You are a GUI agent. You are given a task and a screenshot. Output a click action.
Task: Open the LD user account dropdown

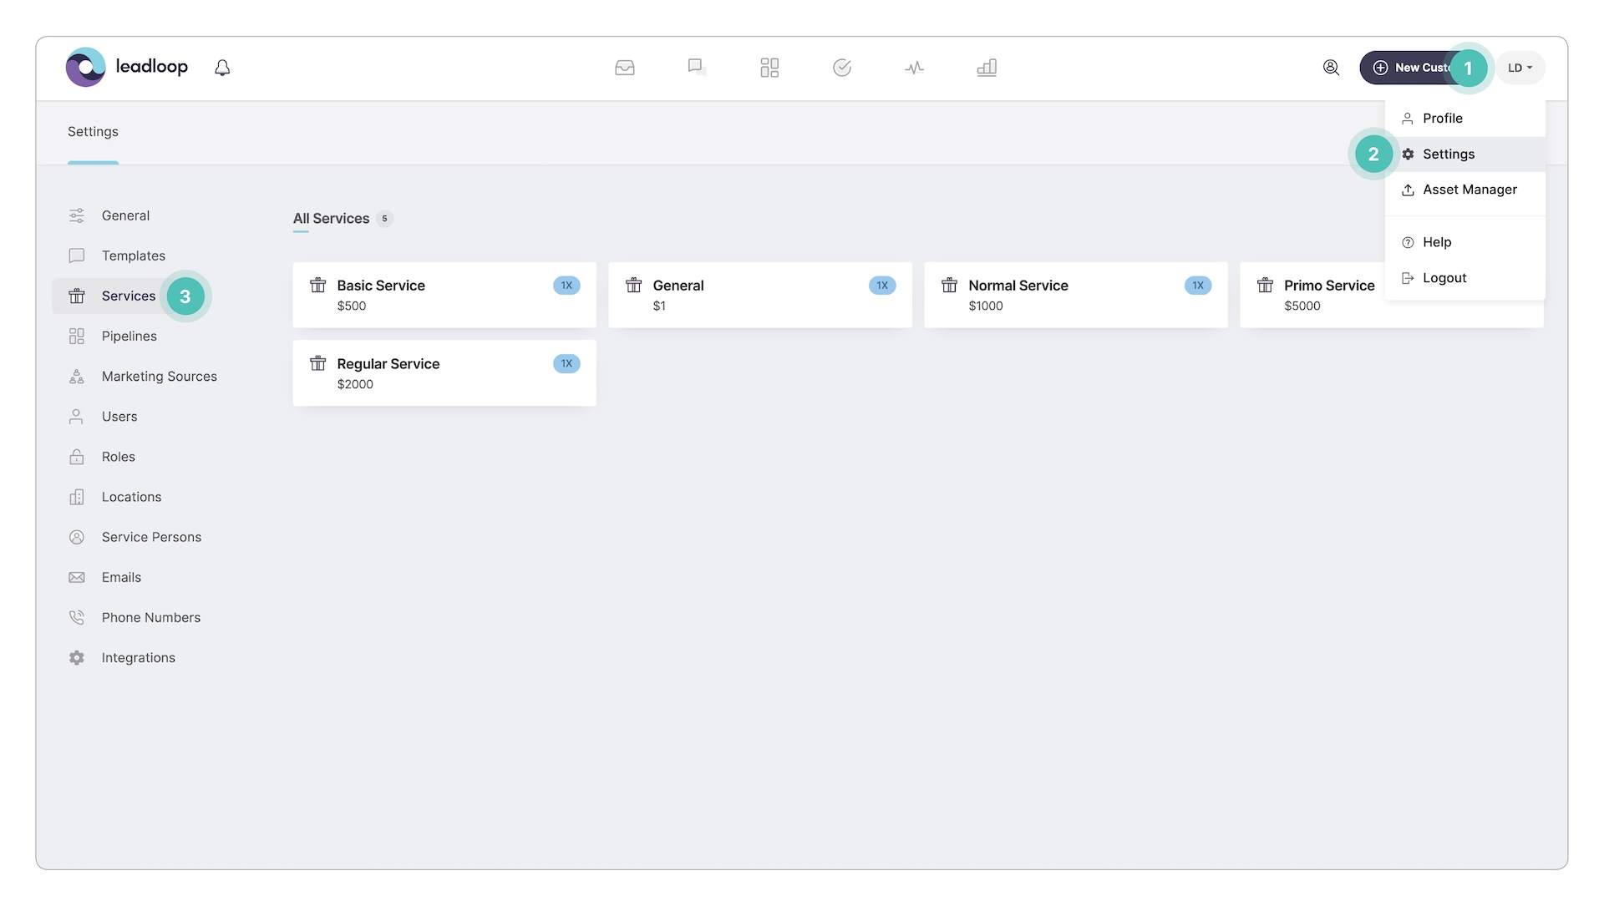click(1520, 68)
